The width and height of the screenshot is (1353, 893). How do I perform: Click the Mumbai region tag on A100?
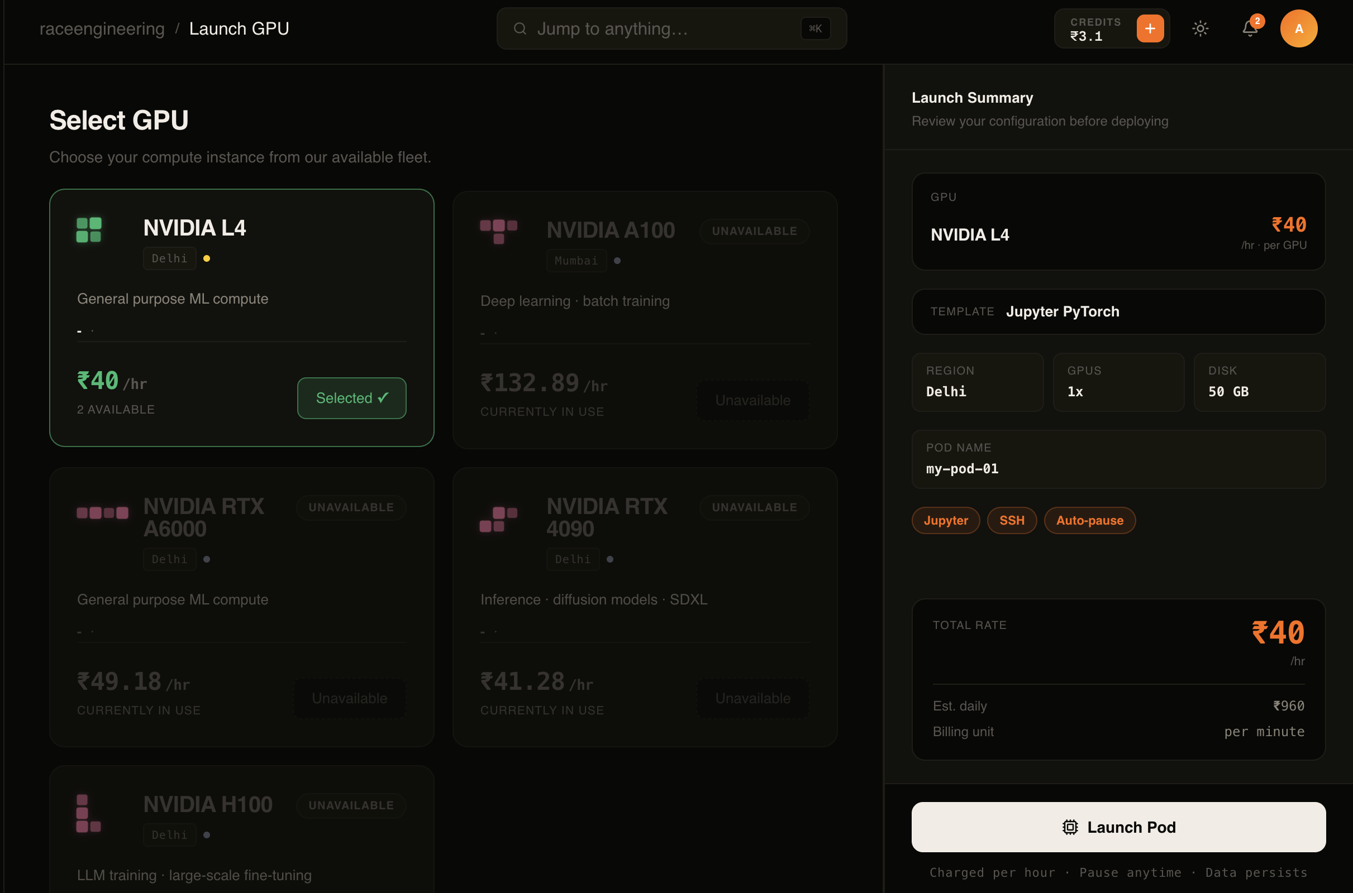[576, 261]
